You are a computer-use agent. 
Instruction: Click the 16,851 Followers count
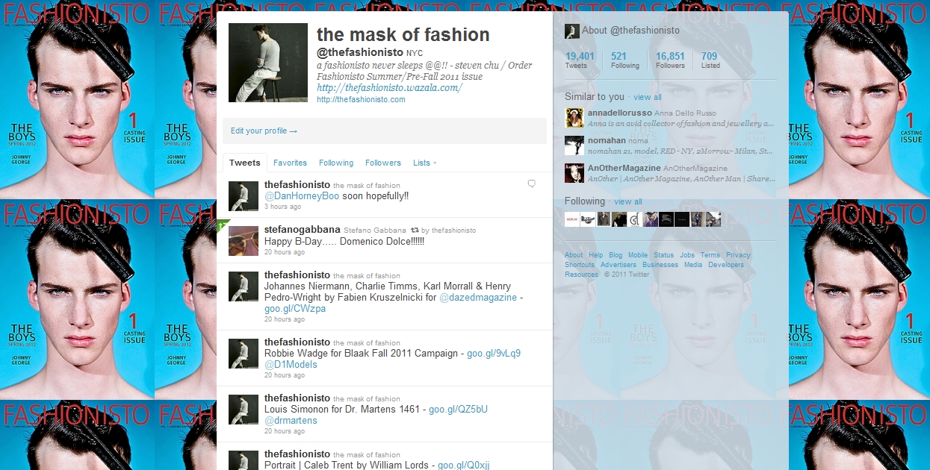point(670,60)
